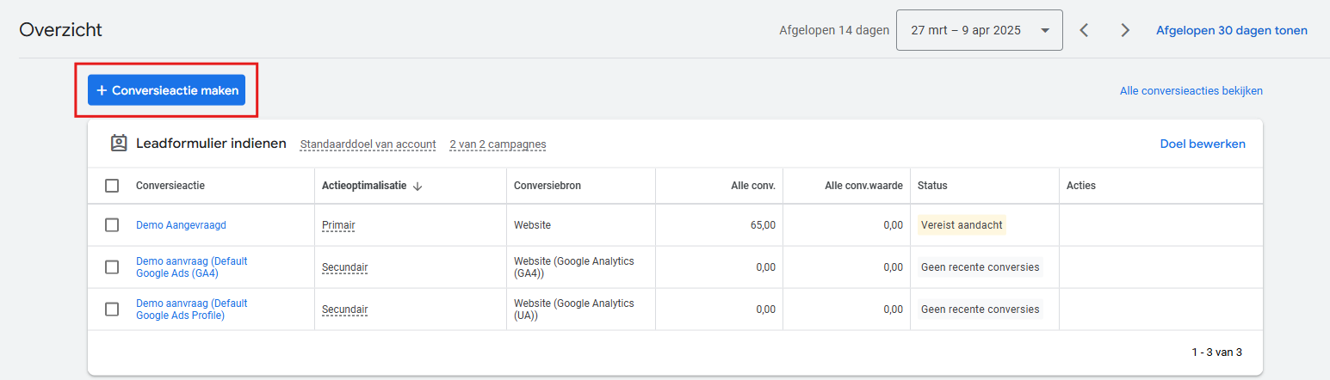1330x380 pixels.
Task: Click sort arrow beside Actieoptimalisatie
Action: pos(418,186)
